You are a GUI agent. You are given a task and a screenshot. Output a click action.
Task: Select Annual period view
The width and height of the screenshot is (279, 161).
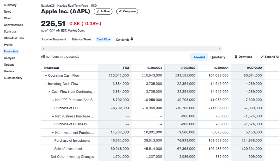[x=199, y=57]
